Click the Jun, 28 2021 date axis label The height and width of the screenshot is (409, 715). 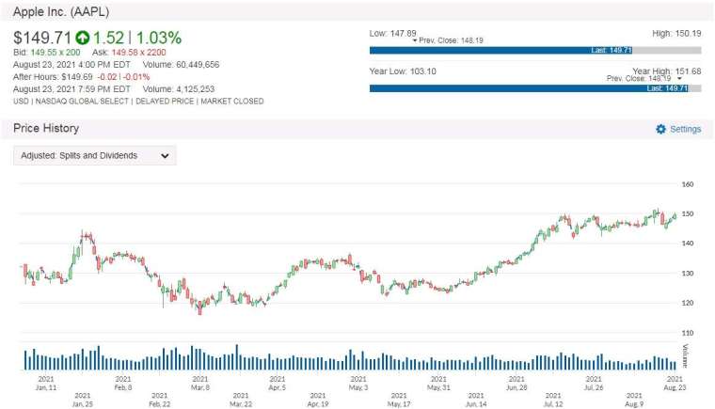coord(516,383)
